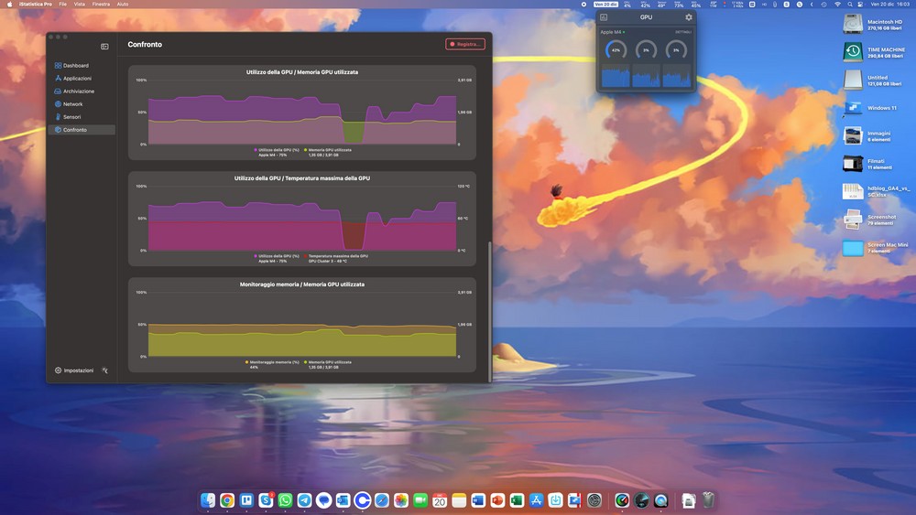916x515 pixels.
Task: Toggle the sidebar with the panel icon
Action: 104,46
